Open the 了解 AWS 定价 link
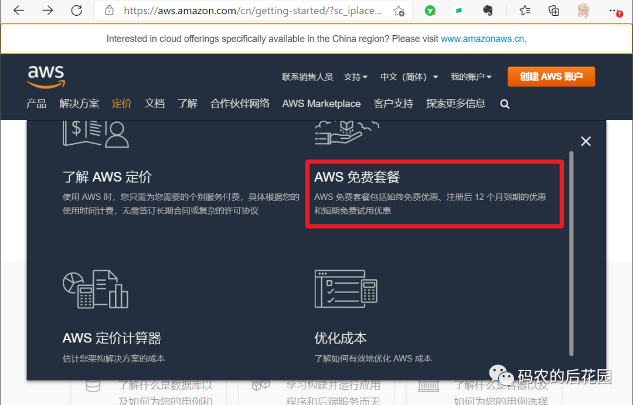Viewport: 633px width, 405px height. coord(107,177)
